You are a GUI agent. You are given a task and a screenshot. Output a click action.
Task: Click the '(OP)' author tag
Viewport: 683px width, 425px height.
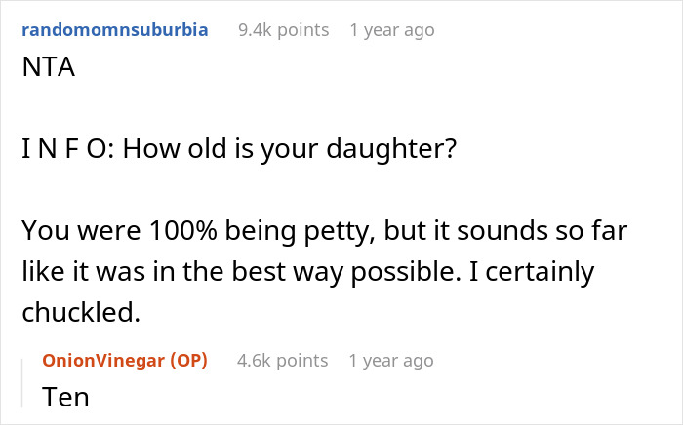pos(193,361)
